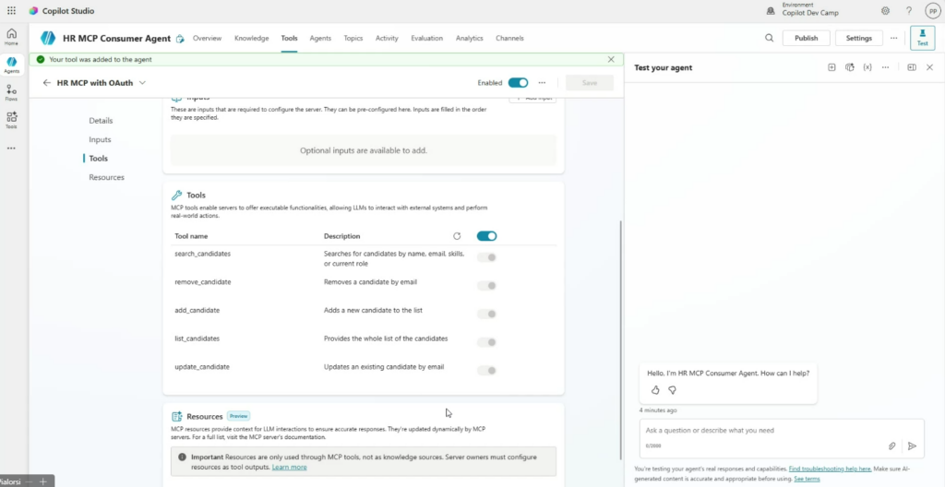The width and height of the screenshot is (945, 487).
Task: Open Agents in left sidebar
Action: click(11, 65)
